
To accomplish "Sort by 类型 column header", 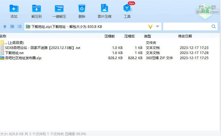I will point(148,36).
